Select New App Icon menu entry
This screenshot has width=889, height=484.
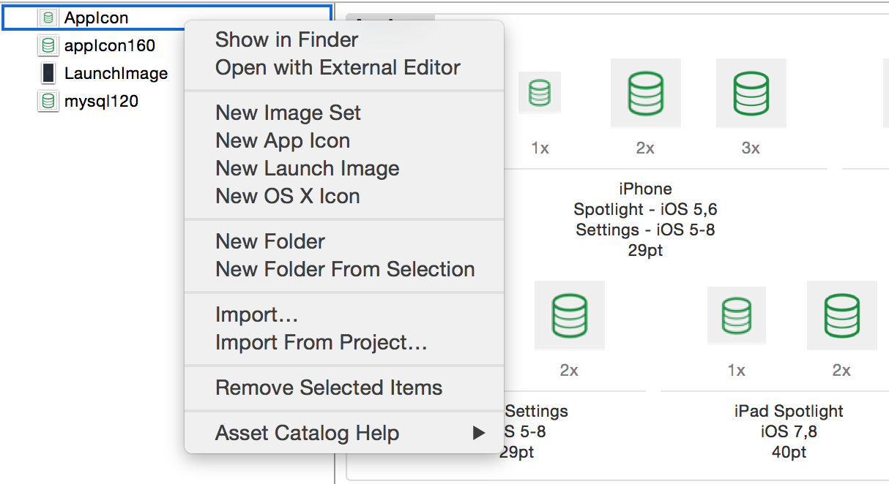point(282,140)
